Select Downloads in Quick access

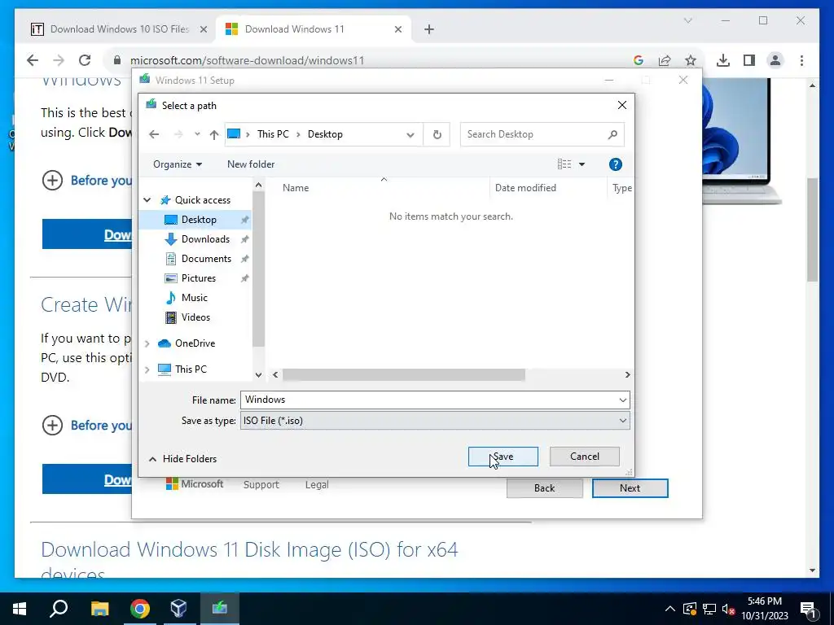(206, 239)
